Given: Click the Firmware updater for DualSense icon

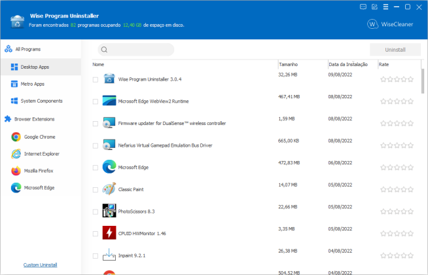Looking at the screenshot, I should [x=109, y=122].
